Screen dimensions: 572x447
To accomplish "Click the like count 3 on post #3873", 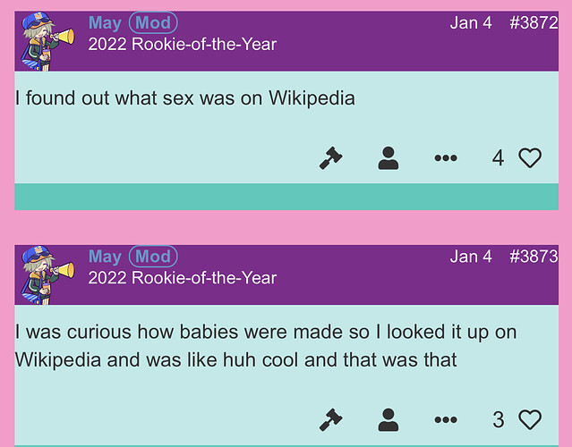I will 499,419.
